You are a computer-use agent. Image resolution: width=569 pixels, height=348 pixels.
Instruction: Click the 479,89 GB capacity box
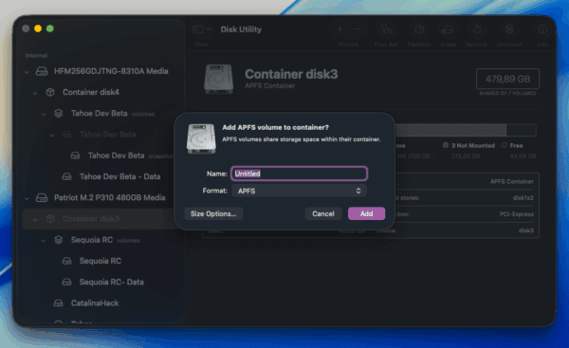(507, 79)
